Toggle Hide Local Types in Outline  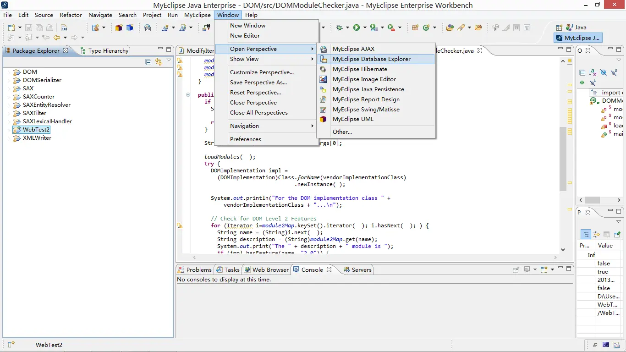tap(593, 83)
